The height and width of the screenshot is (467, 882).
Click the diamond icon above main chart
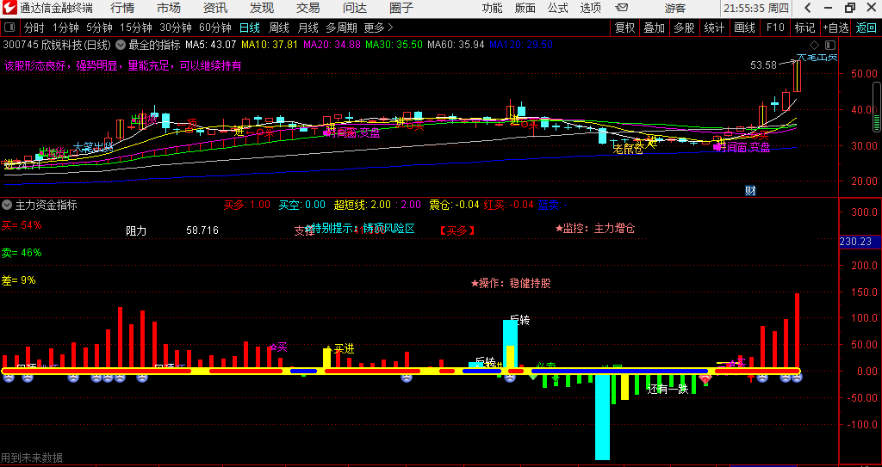814,45
